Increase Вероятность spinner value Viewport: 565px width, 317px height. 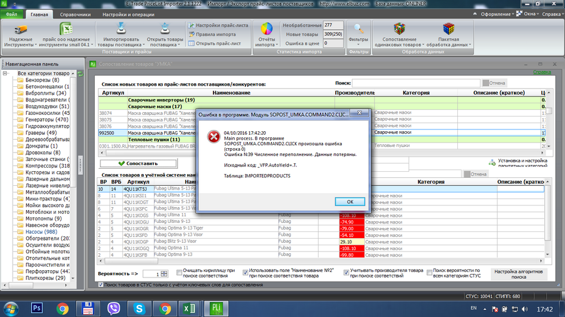coord(164,272)
